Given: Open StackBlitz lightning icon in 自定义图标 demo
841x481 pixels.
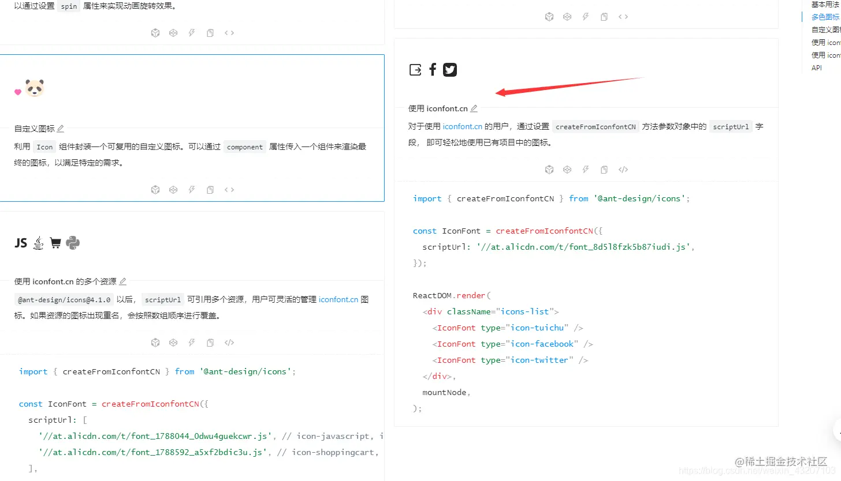Looking at the screenshot, I should pyautogui.click(x=192, y=190).
